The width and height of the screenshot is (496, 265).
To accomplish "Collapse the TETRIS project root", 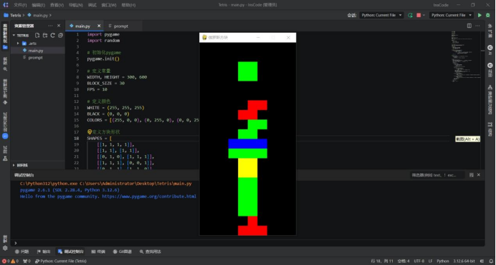I will [14, 35].
